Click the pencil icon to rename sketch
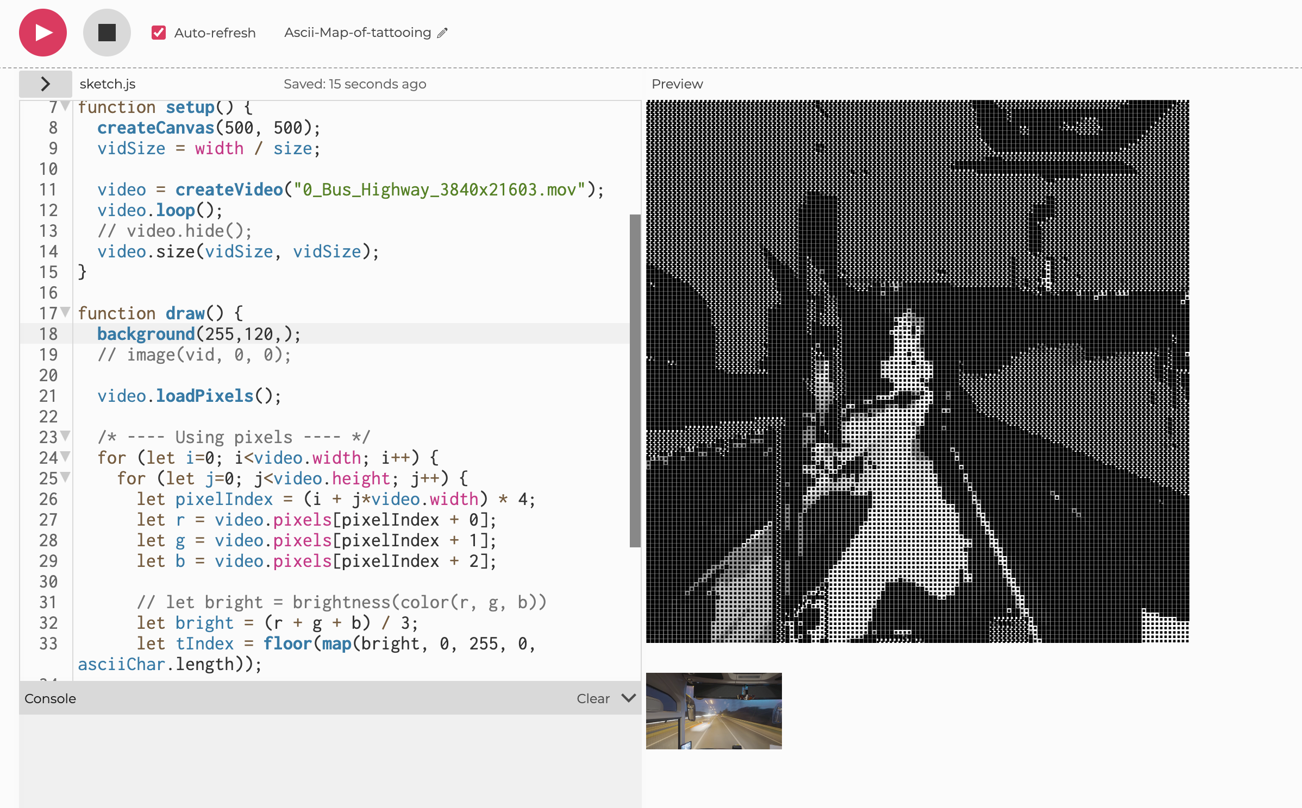Viewport: 1302px width, 808px height. point(443,33)
